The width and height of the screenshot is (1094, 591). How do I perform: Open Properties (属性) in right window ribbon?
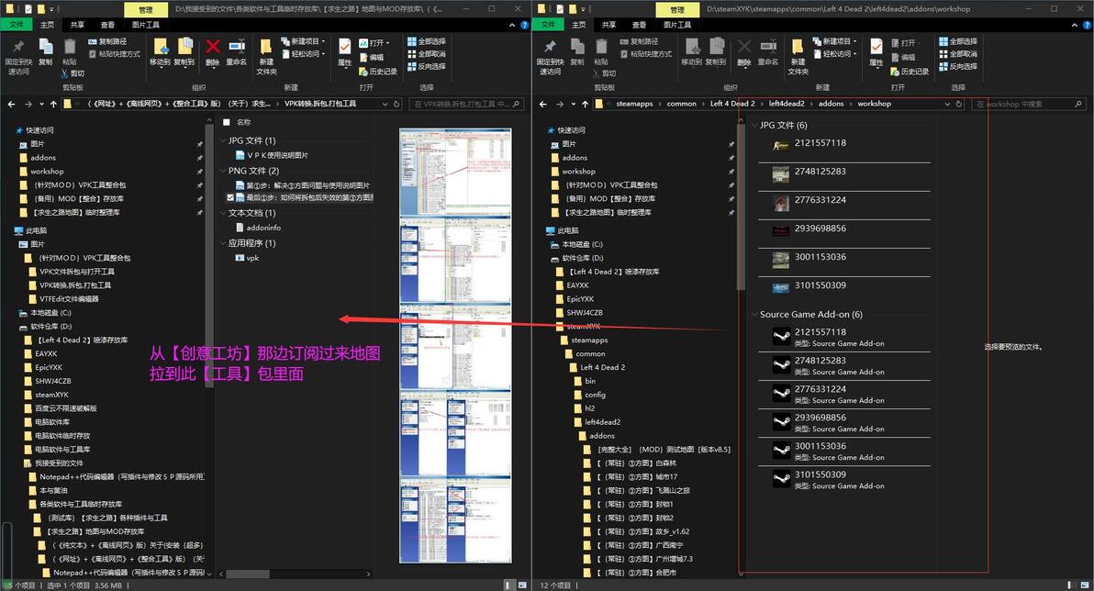click(876, 52)
